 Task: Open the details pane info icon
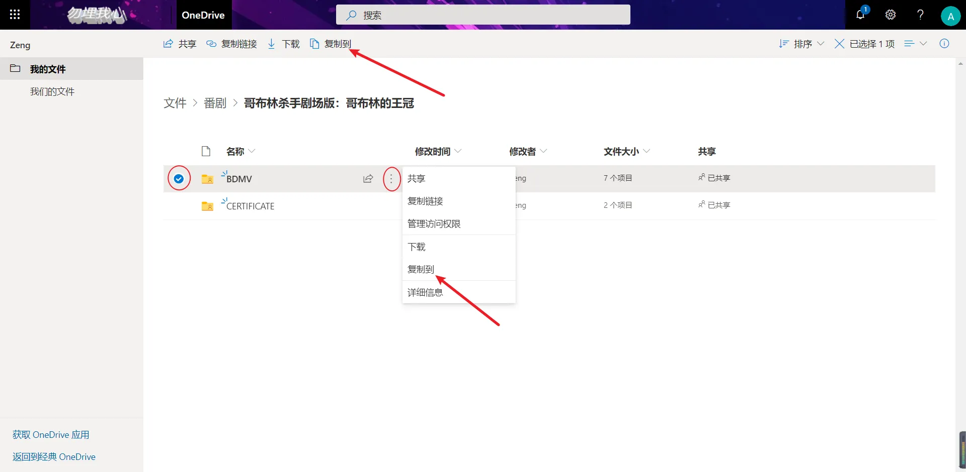(x=944, y=44)
